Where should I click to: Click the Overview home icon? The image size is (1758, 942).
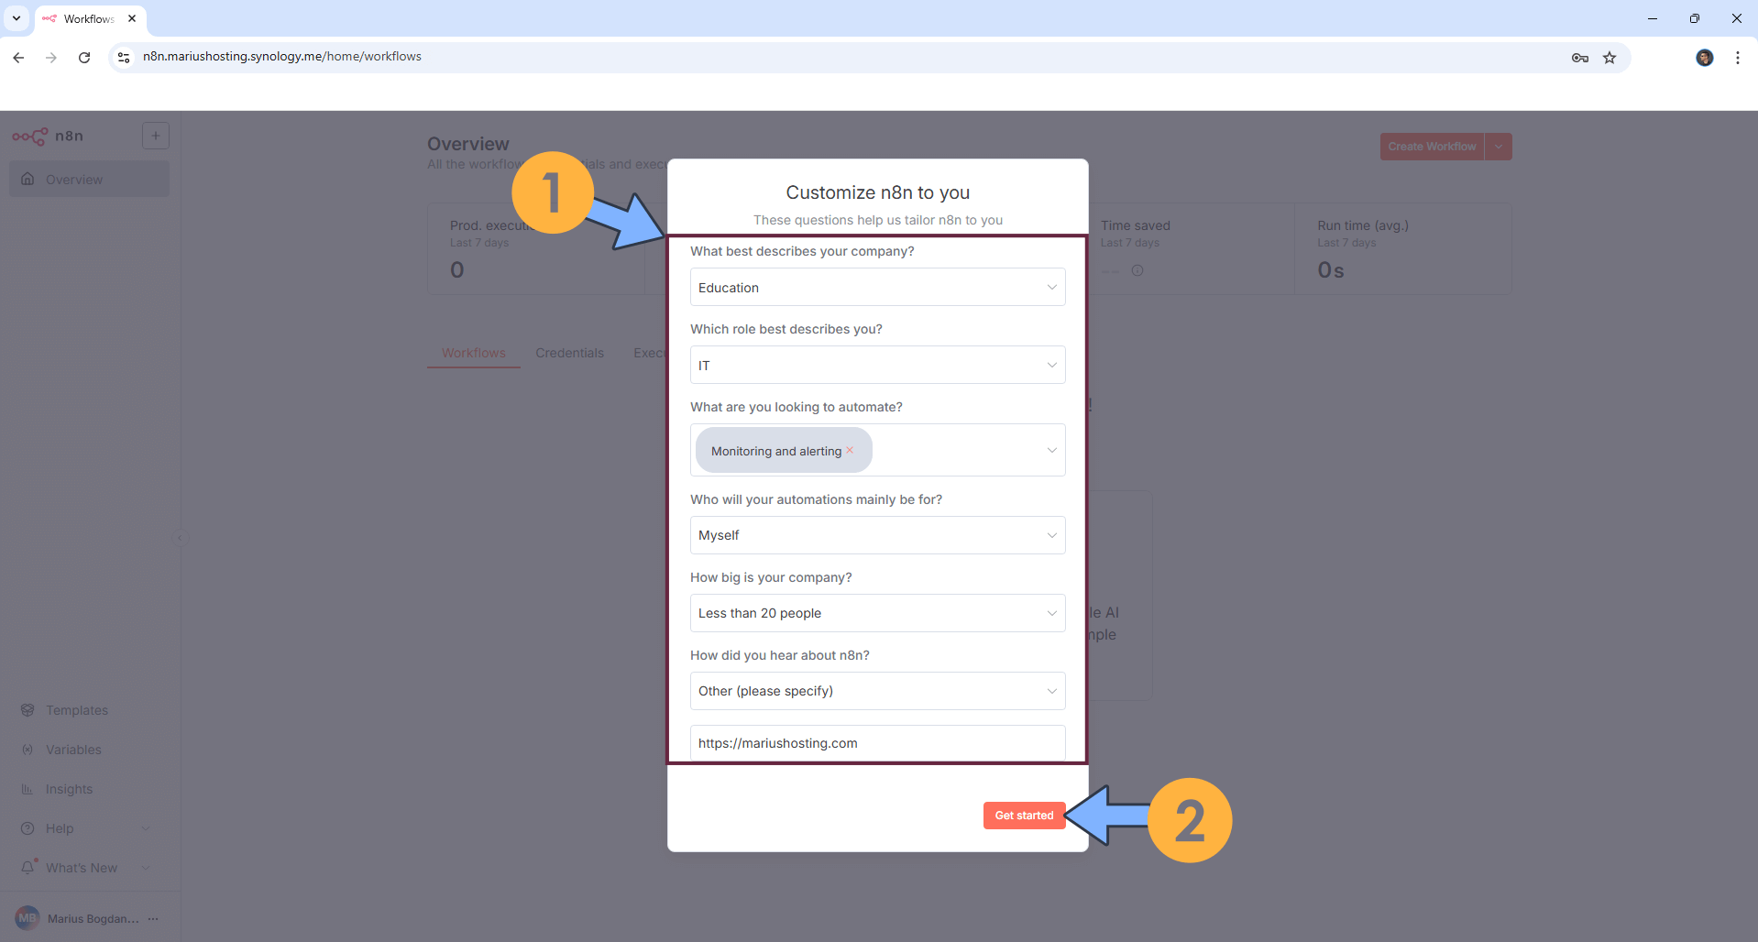coord(27,179)
